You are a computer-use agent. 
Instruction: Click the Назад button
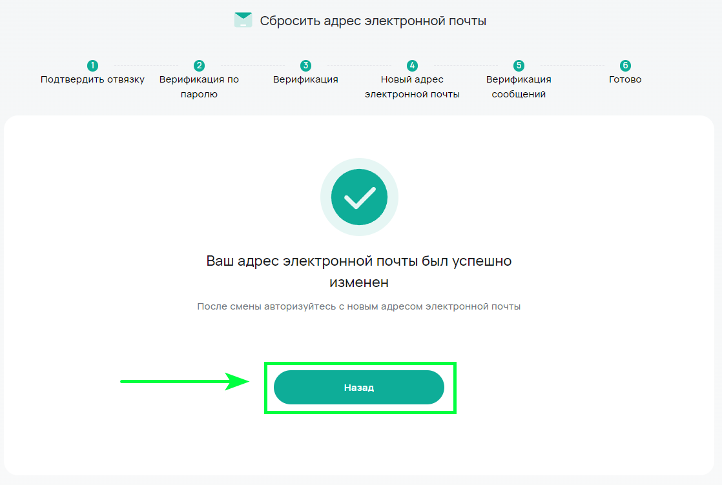point(359,388)
